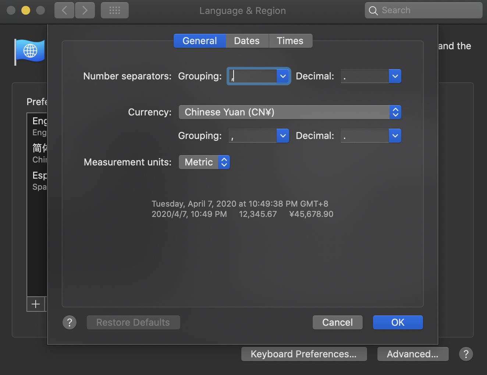Click the back navigation arrow
This screenshot has width=487, height=375.
coord(64,10)
